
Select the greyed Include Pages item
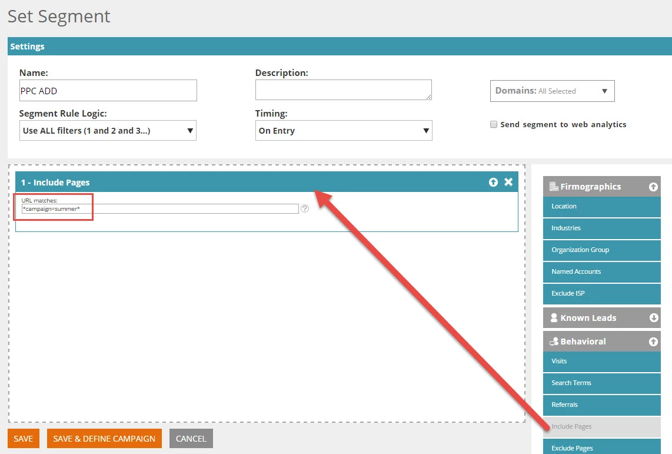(602, 426)
